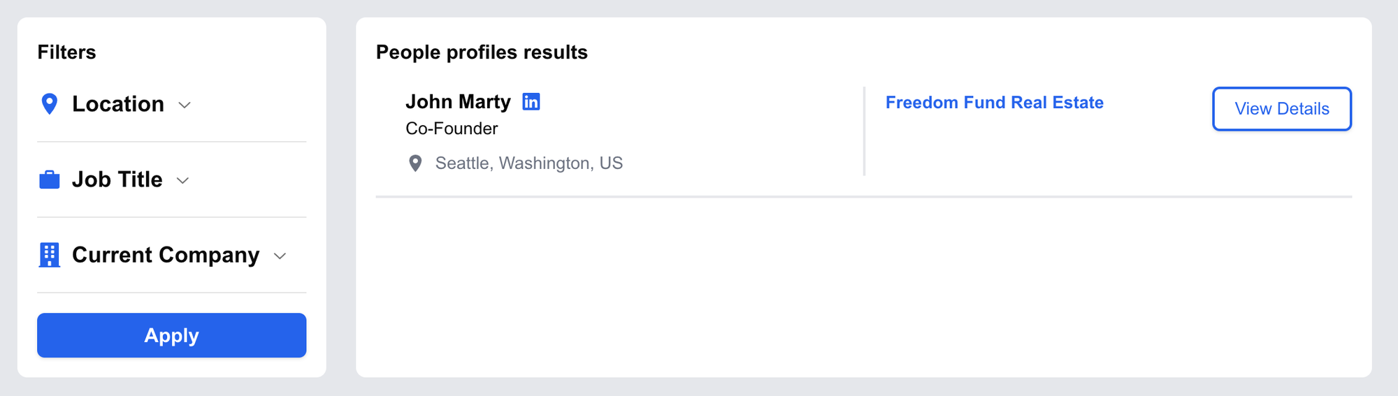Image resolution: width=1398 pixels, height=396 pixels.
Task: Expand the Job Title filter chevron
Action: coord(183,181)
